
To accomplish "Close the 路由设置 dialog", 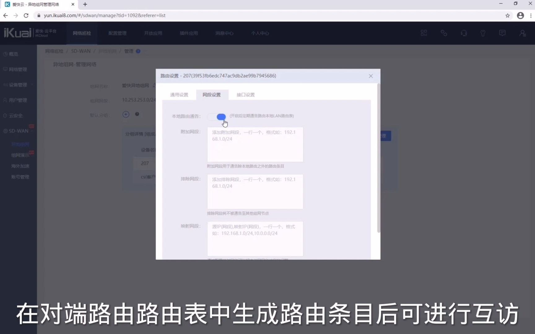I will pos(371,76).
